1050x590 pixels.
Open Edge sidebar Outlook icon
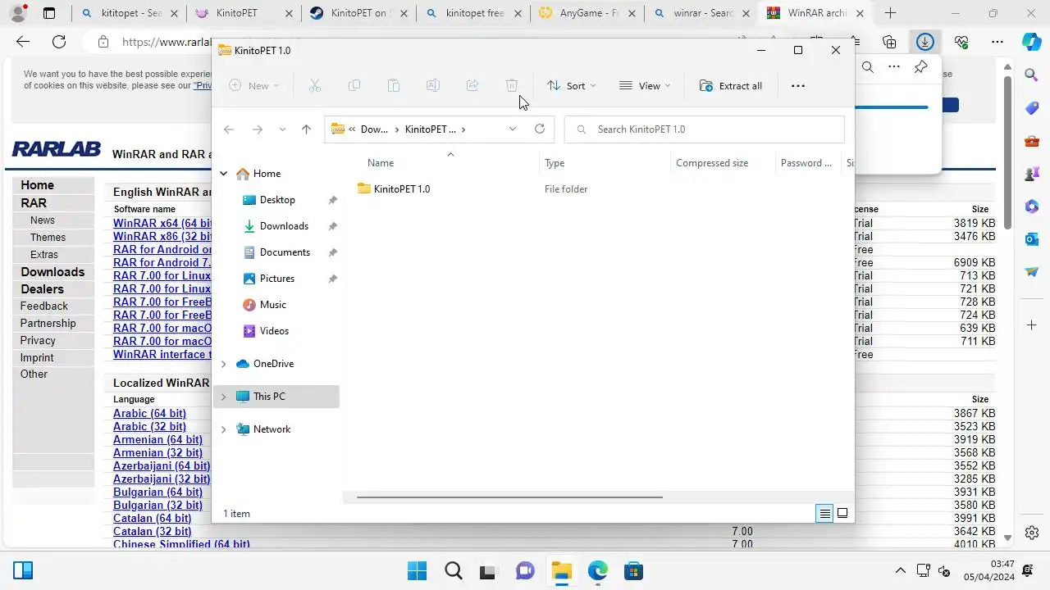1032,239
